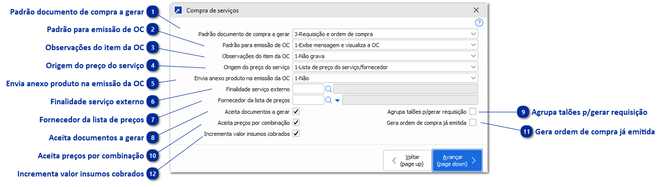Open the Padrão documento de compra a gerar dropdown

coord(385,34)
